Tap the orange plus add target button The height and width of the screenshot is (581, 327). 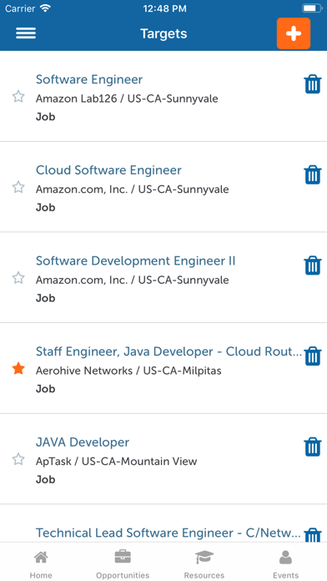(x=294, y=33)
